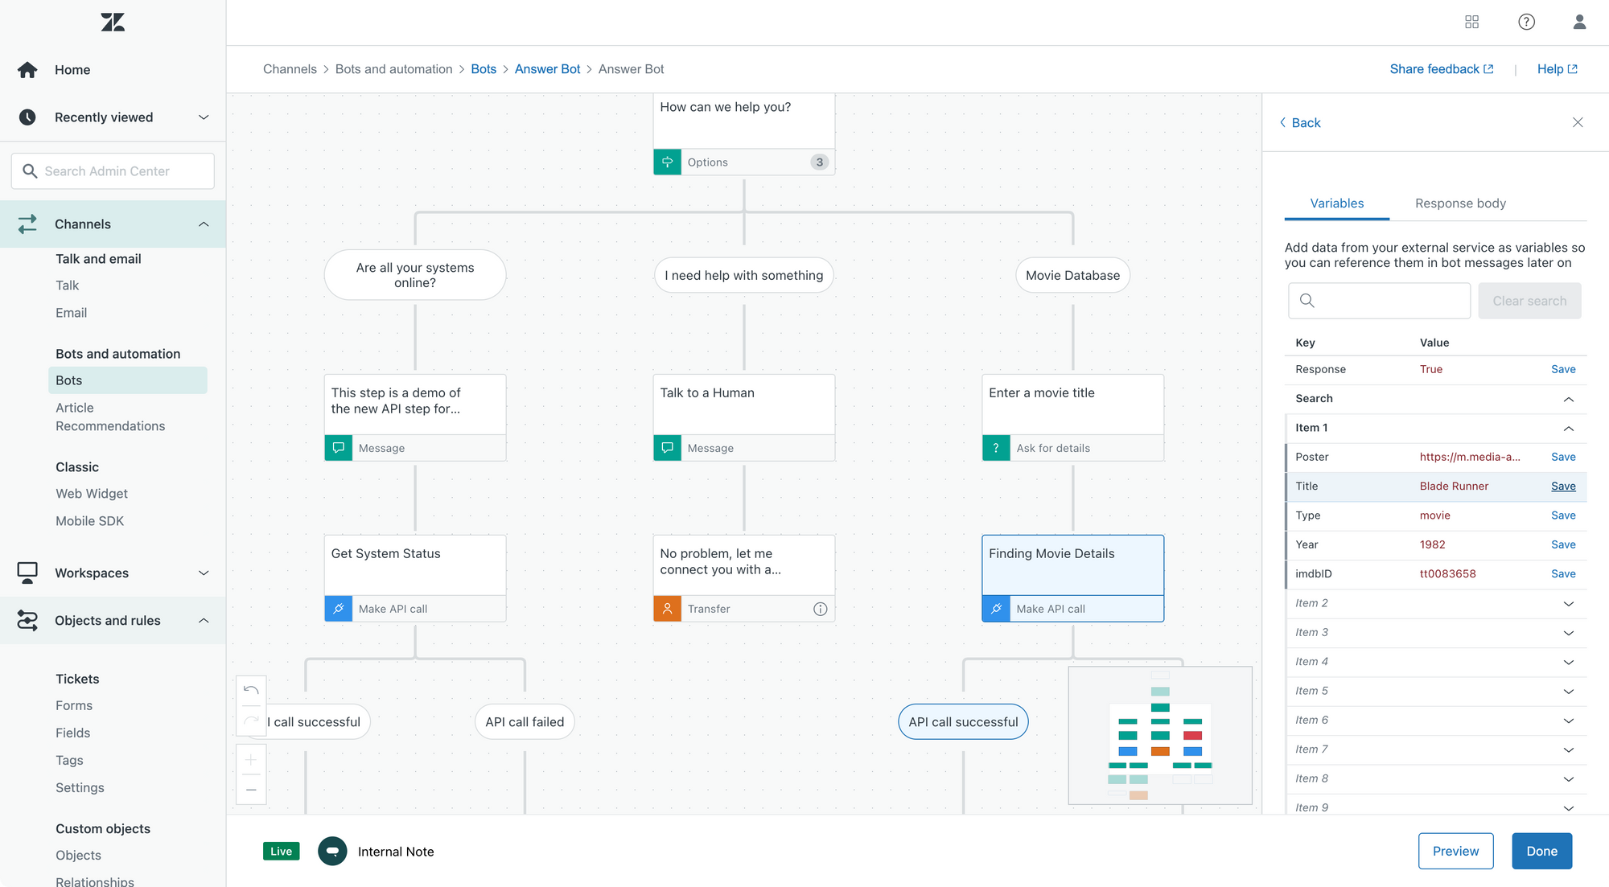Click the flow minimap thumbnail
1609x887 pixels.
(1159, 735)
